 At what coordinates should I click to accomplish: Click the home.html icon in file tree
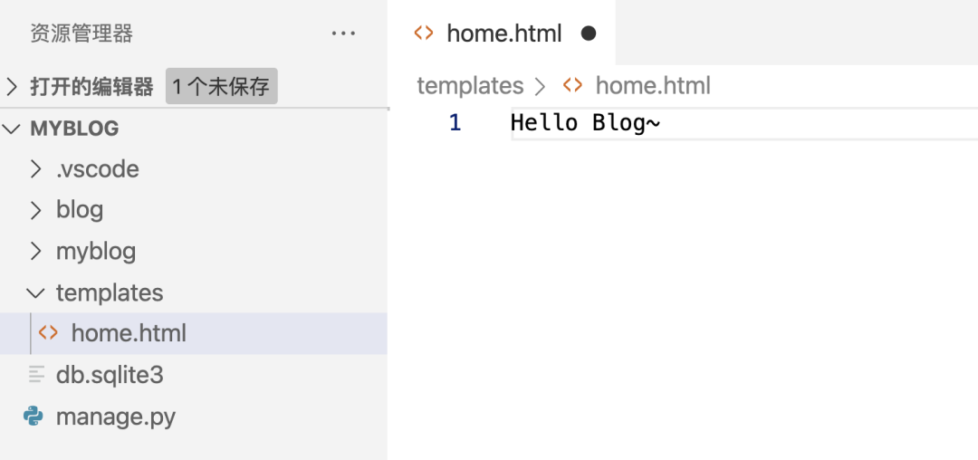tap(48, 333)
